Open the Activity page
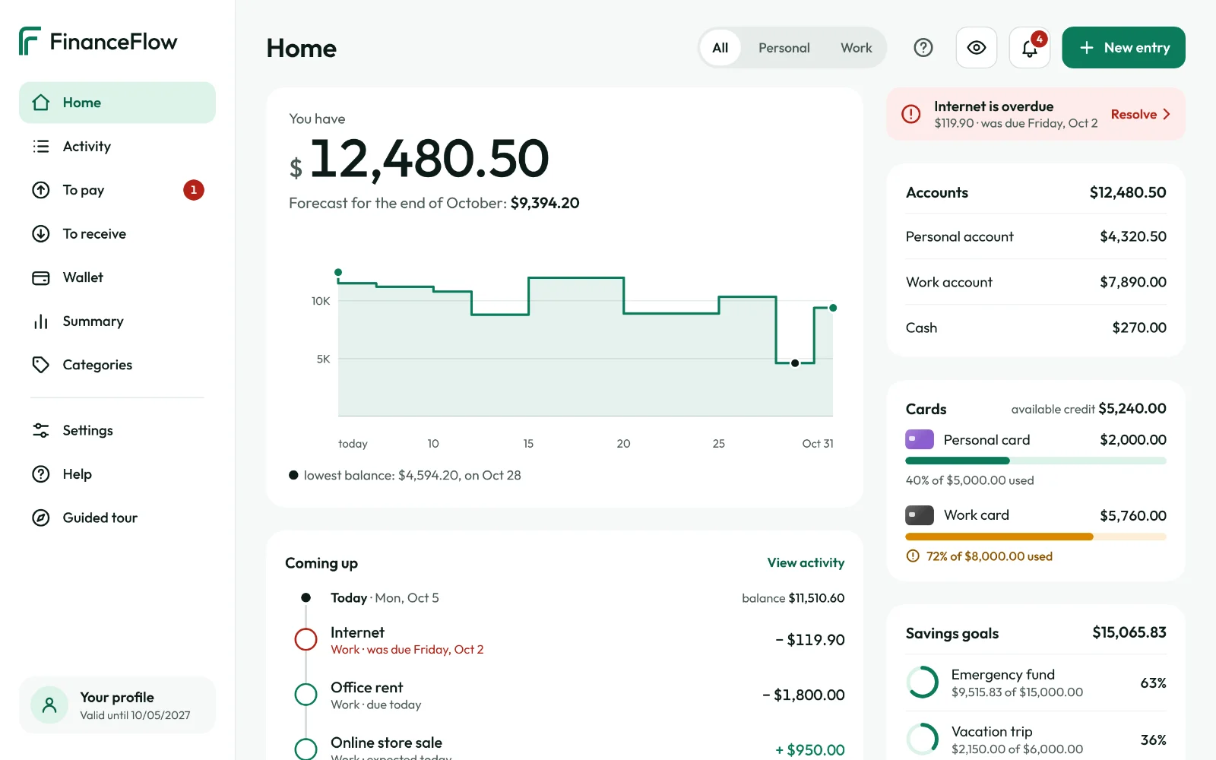The height and width of the screenshot is (760, 1216). point(117,147)
